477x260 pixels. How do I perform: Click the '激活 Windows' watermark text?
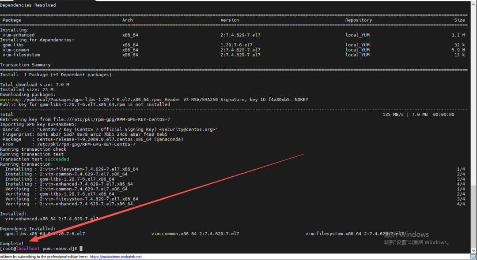tap(406, 234)
